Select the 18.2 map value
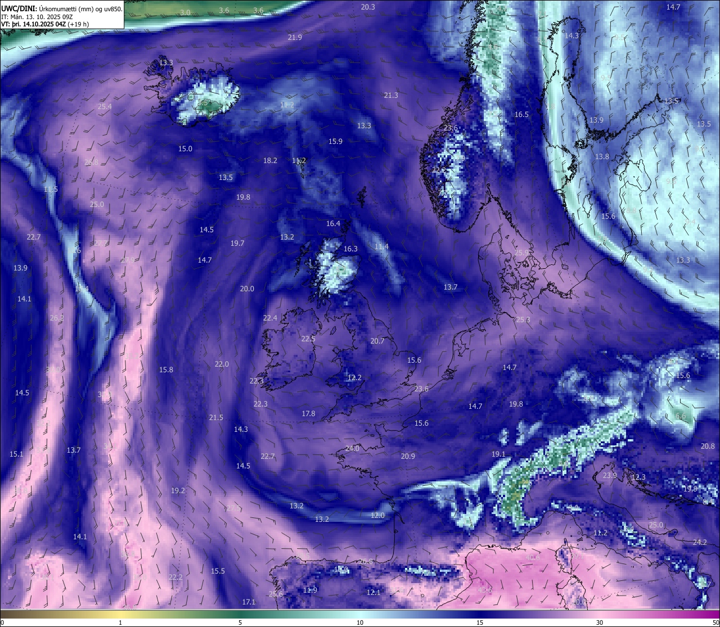 [x=270, y=160]
